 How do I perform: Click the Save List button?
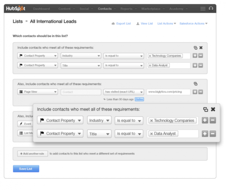click(x=26, y=169)
